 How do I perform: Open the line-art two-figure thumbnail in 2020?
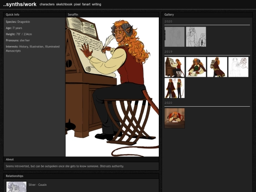196,37
